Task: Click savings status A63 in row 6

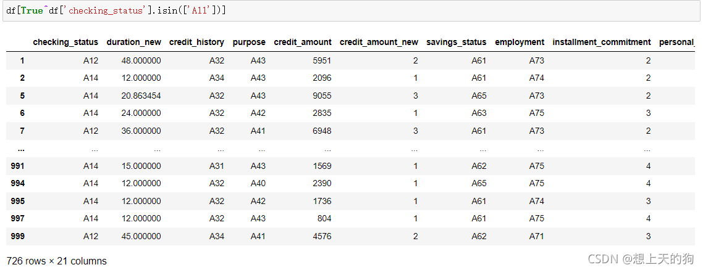Action: pos(479,113)
